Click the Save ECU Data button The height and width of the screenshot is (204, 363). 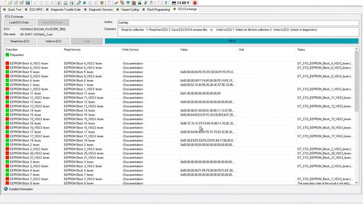click(53, 23)
